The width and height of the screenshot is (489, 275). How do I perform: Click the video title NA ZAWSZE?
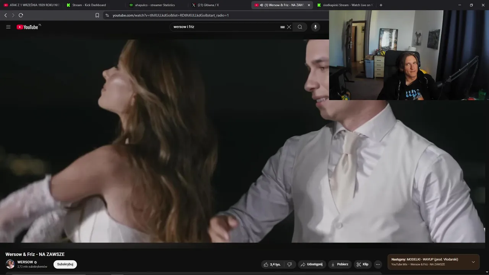pyautogui.click(x=35, y=254)
